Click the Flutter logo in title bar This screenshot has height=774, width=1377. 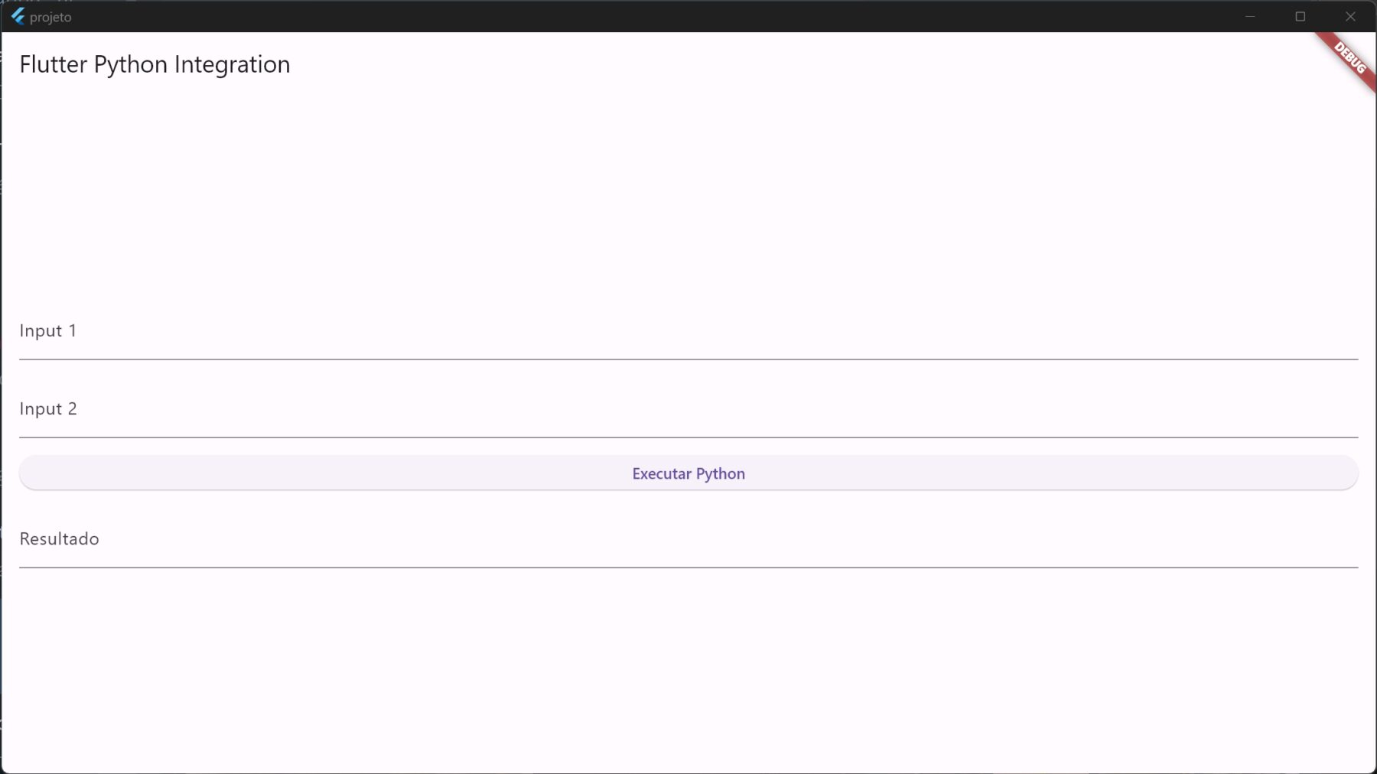point(18,16)
